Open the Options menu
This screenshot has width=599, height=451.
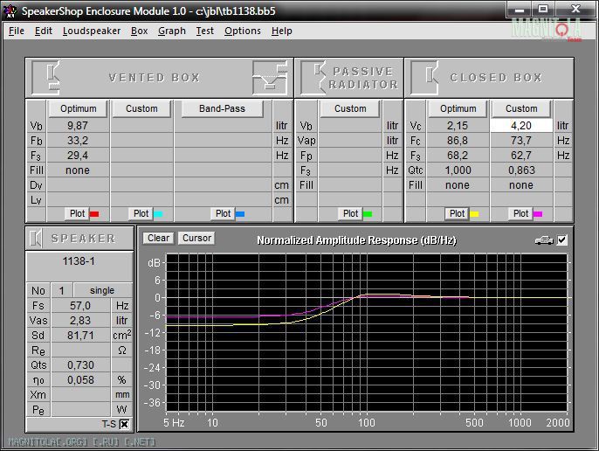coord(243,31)
